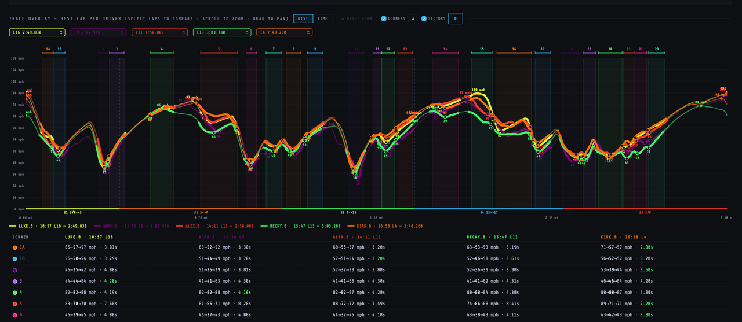This screenshot has width=742, height=322.
Task: Click the blue dot for corner 1B row
Action: [x=14, y=258]
